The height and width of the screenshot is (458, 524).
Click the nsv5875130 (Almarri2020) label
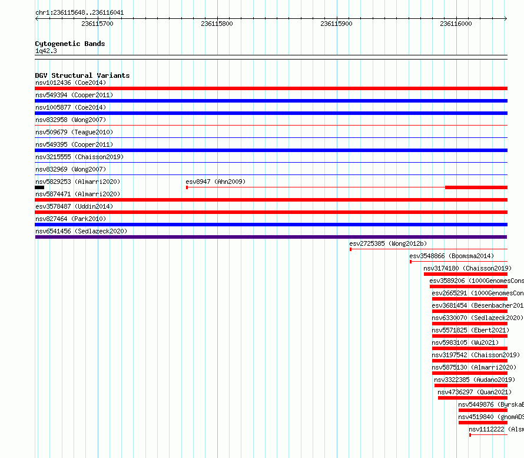tap(474, 367)
